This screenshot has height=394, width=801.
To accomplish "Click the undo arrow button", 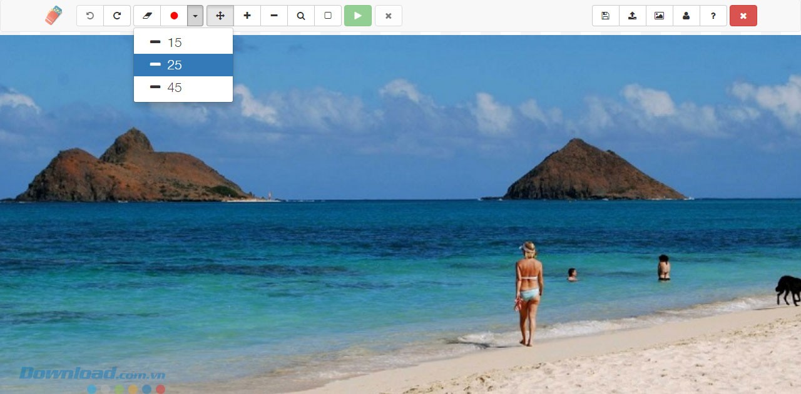I will tap(90, 16).
